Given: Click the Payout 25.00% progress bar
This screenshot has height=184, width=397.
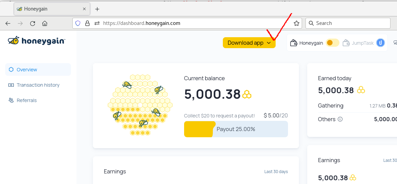Looking at the screenshot, I should [236, 129].
